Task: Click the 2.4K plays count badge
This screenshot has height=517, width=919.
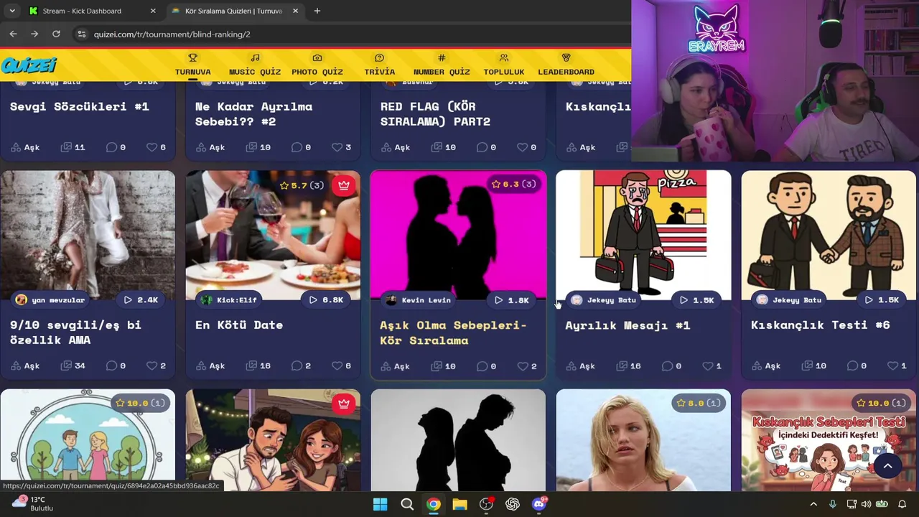Action: 141,299
